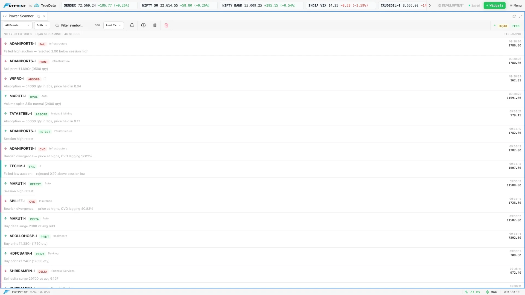
Task: Open the Both direction dropdown
Action: coord(42,25)
